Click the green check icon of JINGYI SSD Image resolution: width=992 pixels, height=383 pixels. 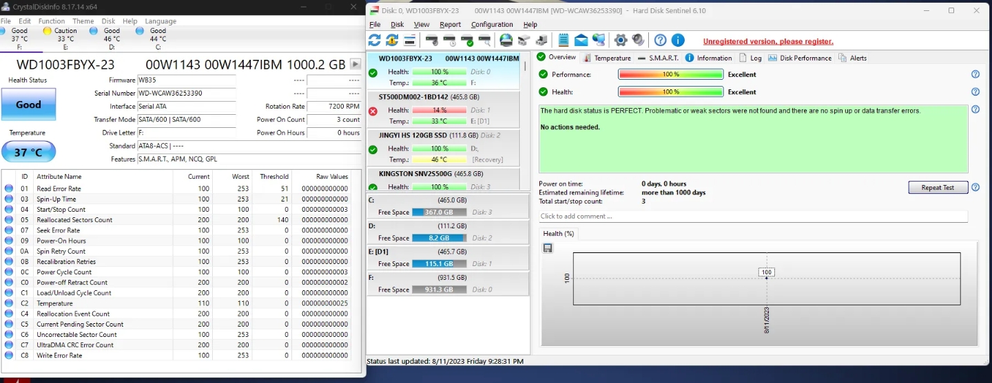(x=373, y=149)
